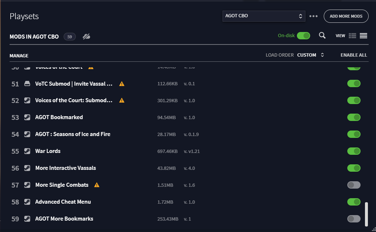The width and height of the screenshot is (376, 232).
Task: Select AGOT More Bookmarks mod name
Action: [x=64, y=218]
